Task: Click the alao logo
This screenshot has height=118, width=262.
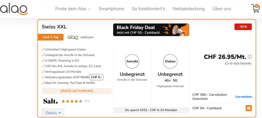Action: point(14,9)
